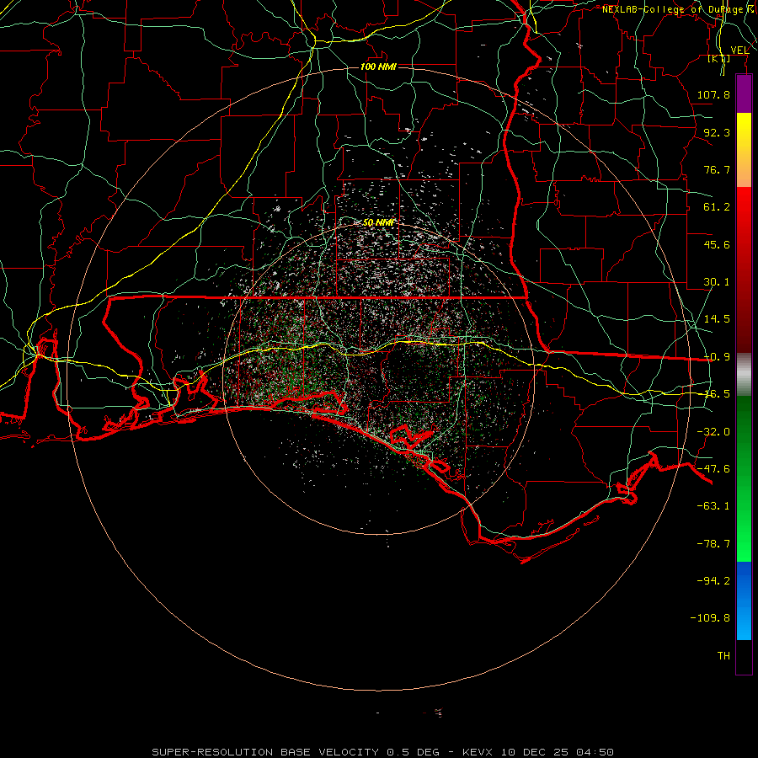The image size is (758, 758).
Task: Select the red segment of velocity color bar
Action: [744, 270]
